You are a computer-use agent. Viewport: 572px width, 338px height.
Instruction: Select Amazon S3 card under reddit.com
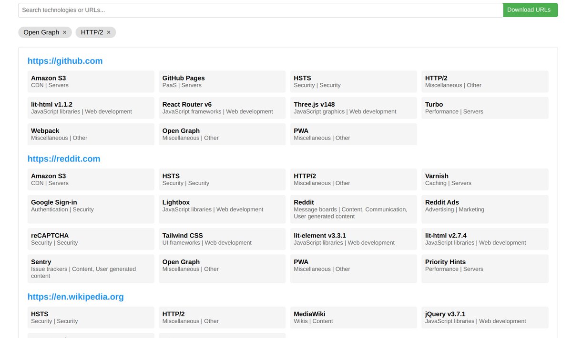click(91, 179)
